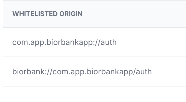Click blank space right of first origin text

point(151,42)
